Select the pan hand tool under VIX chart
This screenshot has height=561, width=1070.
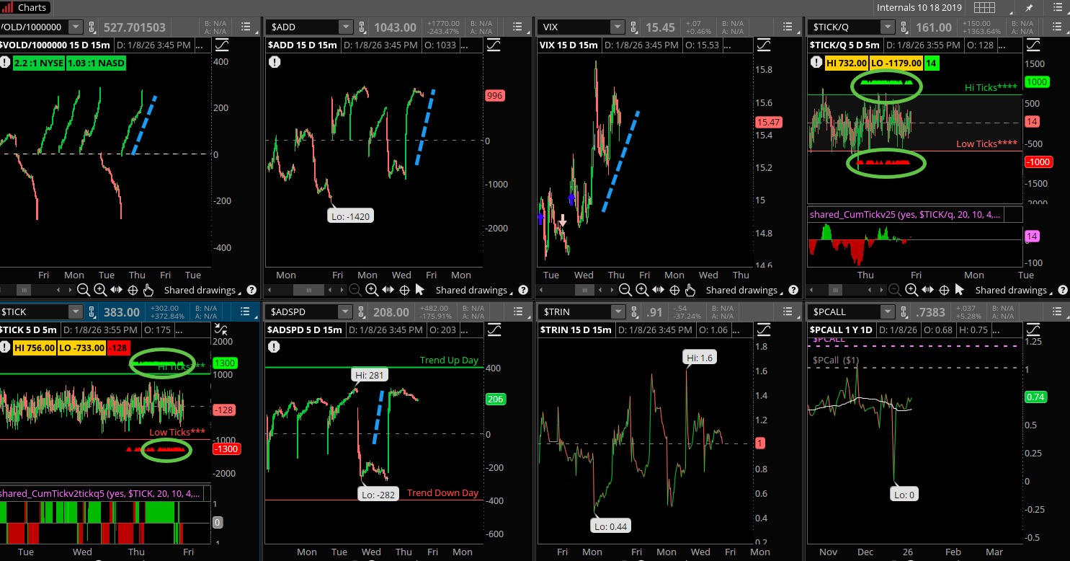click(x=690, y=290)
